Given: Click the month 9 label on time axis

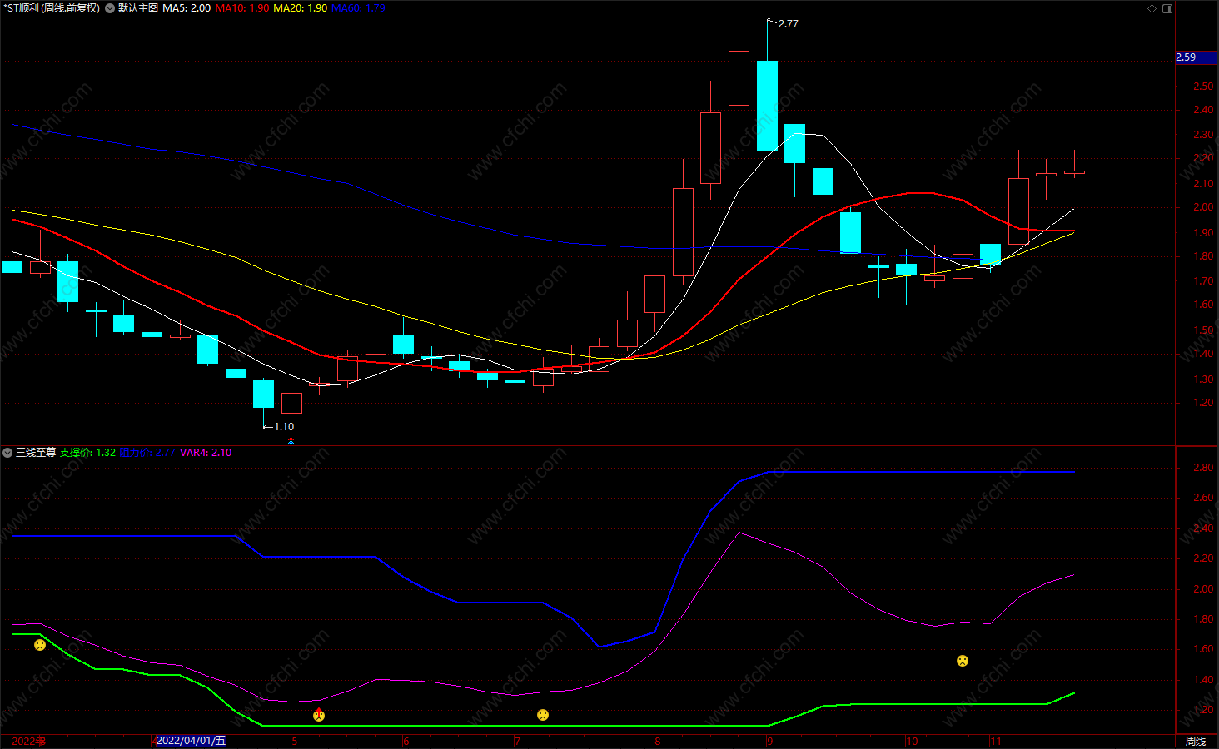Looking at the screenshot, I should 770,741.
